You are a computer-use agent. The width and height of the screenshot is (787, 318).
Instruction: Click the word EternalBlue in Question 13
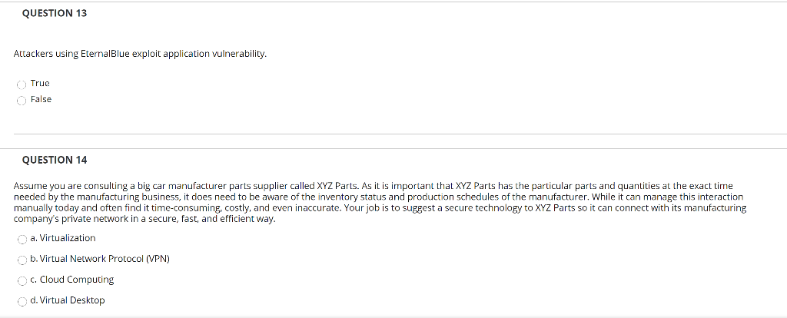click(x=105, y=54)
